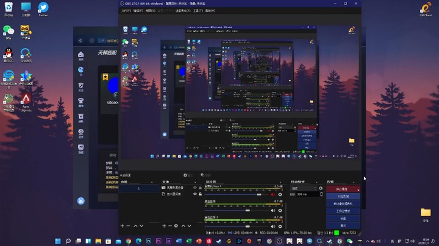Image resolution: width=439 pixels, height=246 pixels.
Task: Click back arrow in background platform window
Action: [80, 41]
